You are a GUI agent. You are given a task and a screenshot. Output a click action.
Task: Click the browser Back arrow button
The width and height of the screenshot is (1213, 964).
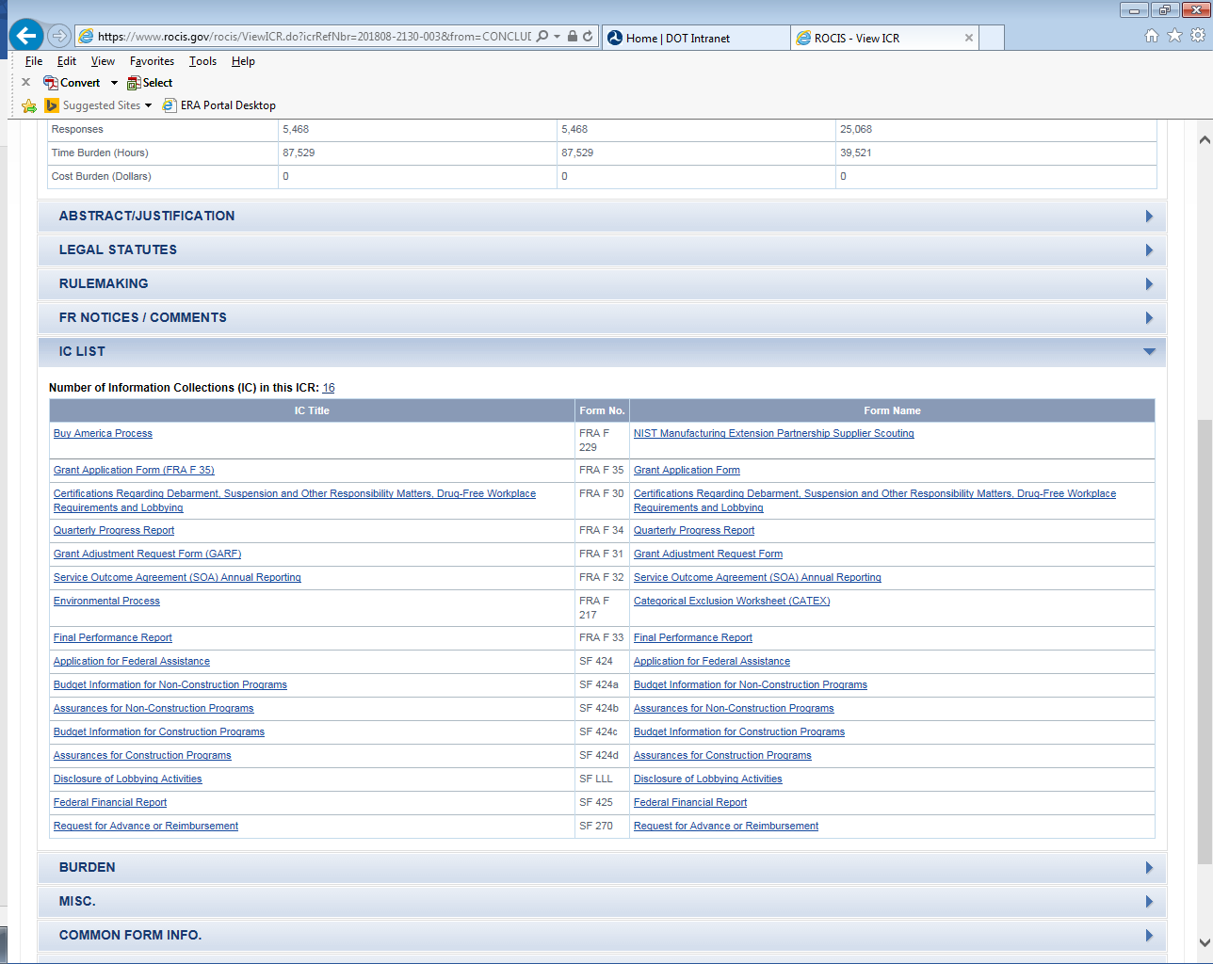click(x=26, y=37)
